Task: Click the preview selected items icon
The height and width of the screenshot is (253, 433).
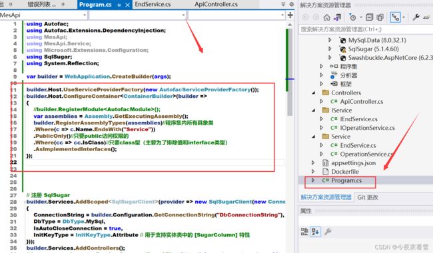Action: (x=426, y=18)
